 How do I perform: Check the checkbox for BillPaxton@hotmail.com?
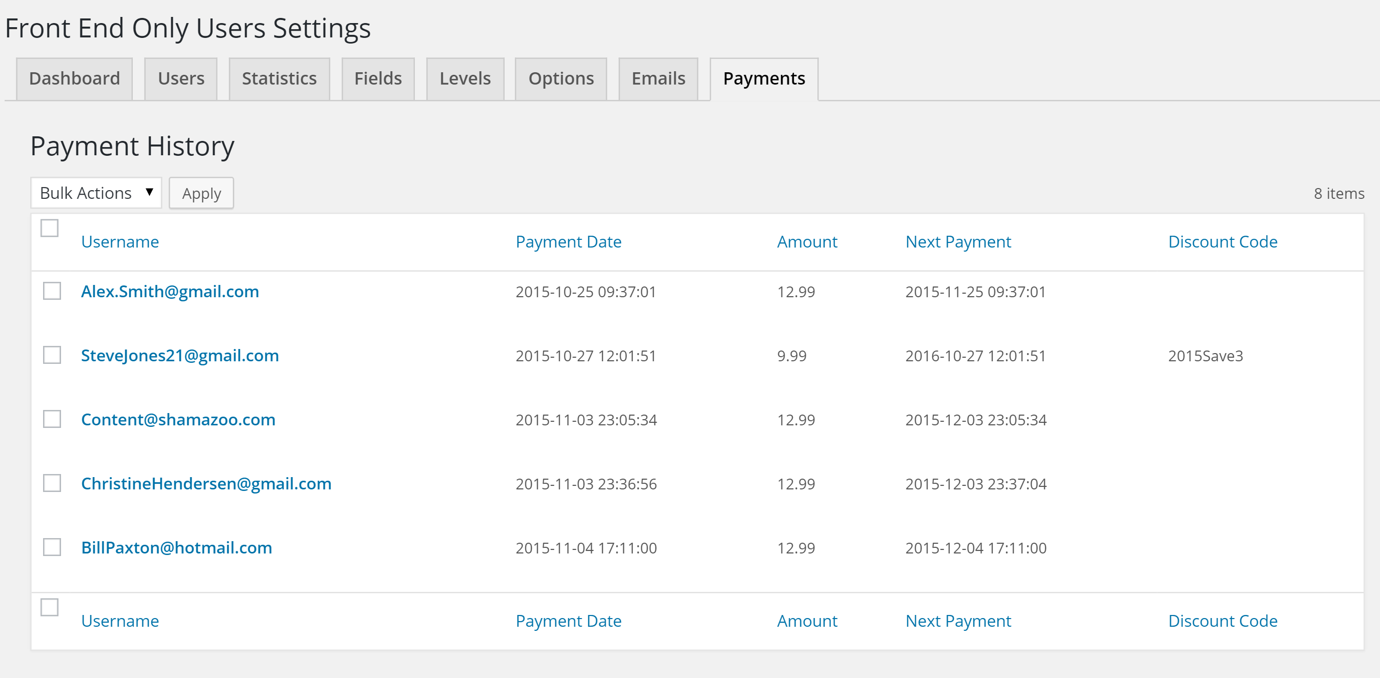click(51, 547)
